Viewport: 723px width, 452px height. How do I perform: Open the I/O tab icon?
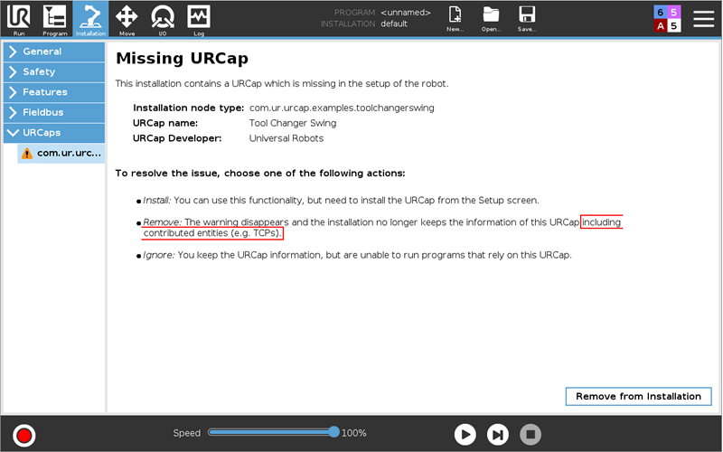point(163,18)
